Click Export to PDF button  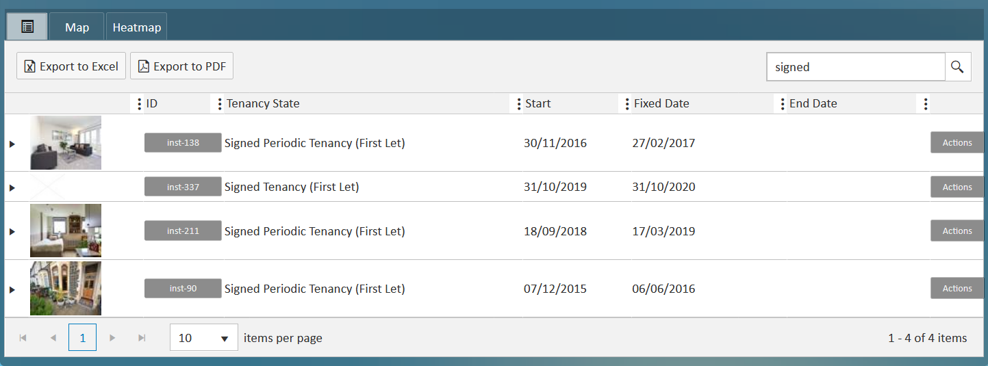(x=182, y=66)
